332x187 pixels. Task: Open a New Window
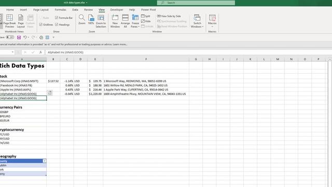[x=115, y=21]
